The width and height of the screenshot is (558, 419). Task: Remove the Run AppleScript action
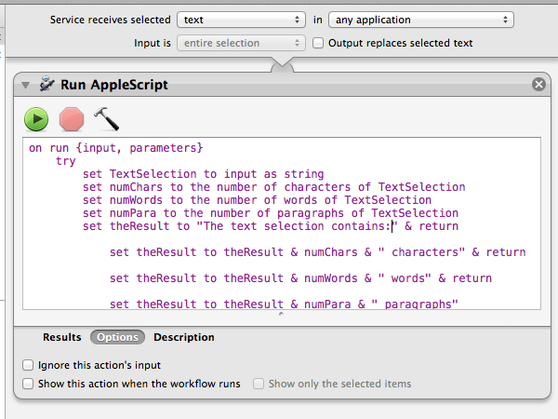(x=538, y=85)
